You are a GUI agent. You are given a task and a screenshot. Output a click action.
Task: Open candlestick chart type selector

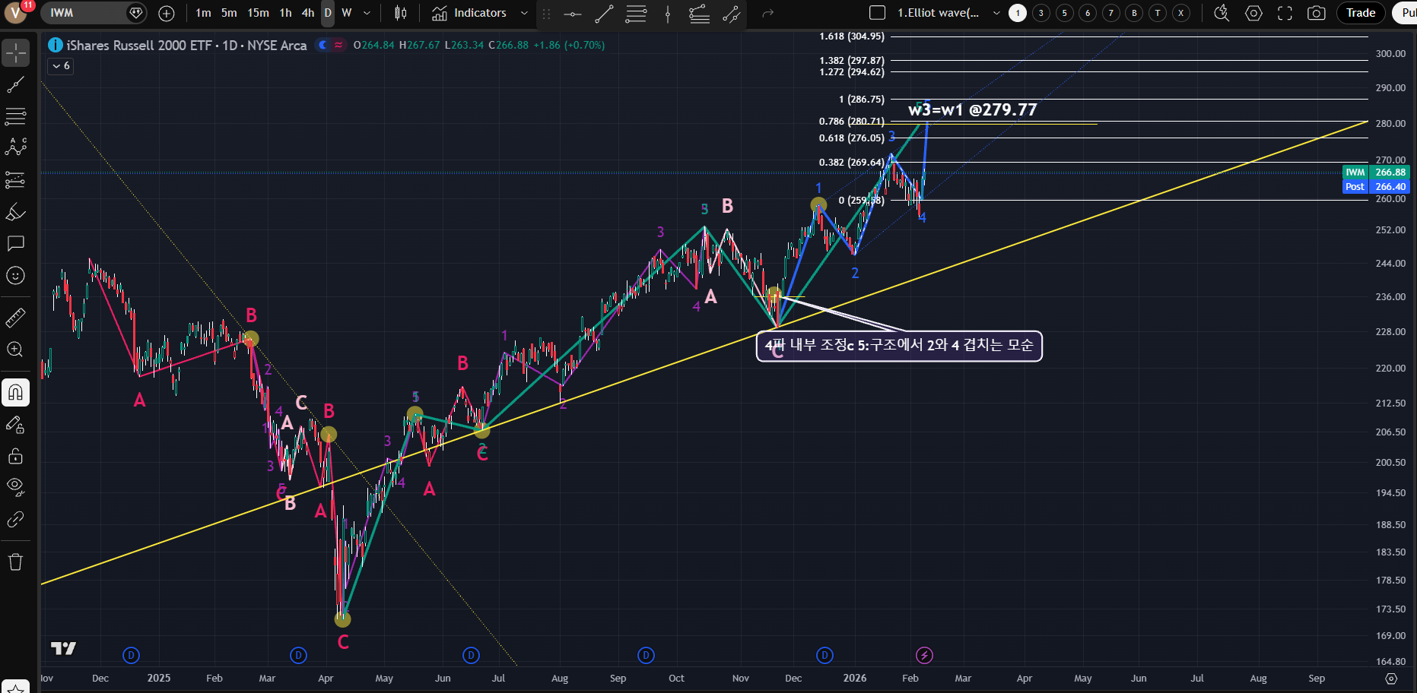[401, 13]
